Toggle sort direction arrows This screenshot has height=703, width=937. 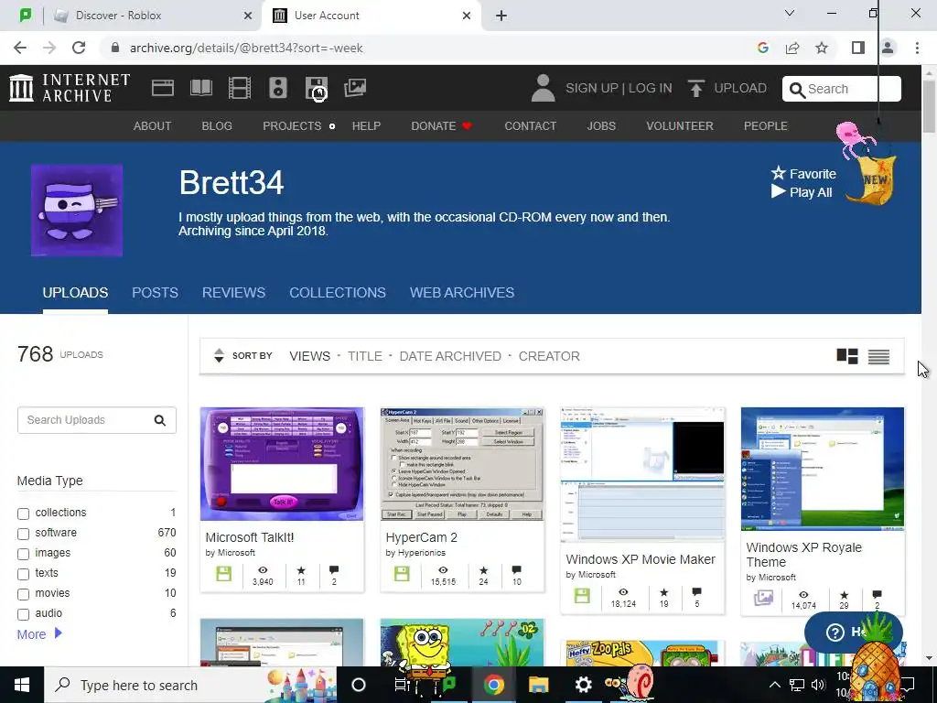[x=219, y=356]
